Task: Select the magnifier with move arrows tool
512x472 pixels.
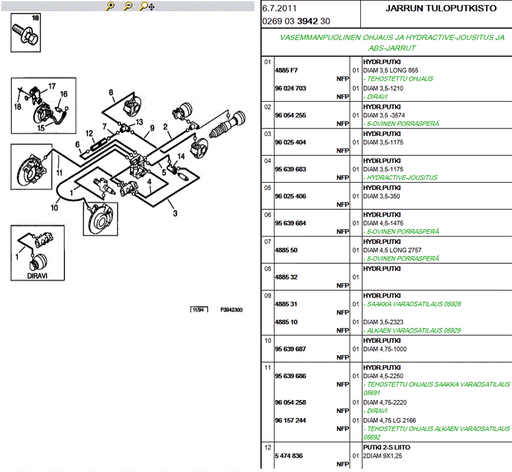Action: tap(147, 6)
